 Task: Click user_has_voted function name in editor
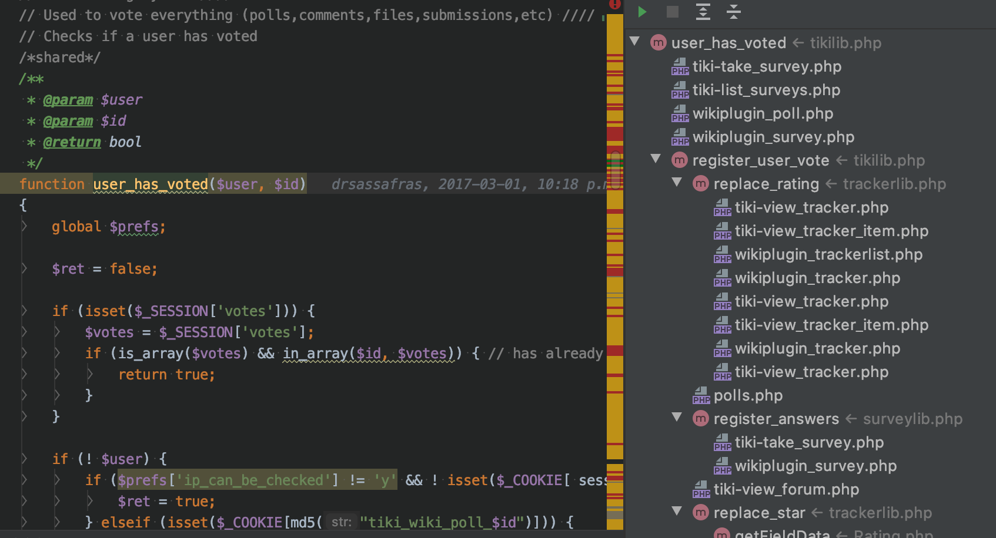pyautogui.click(x=151, y=184)
